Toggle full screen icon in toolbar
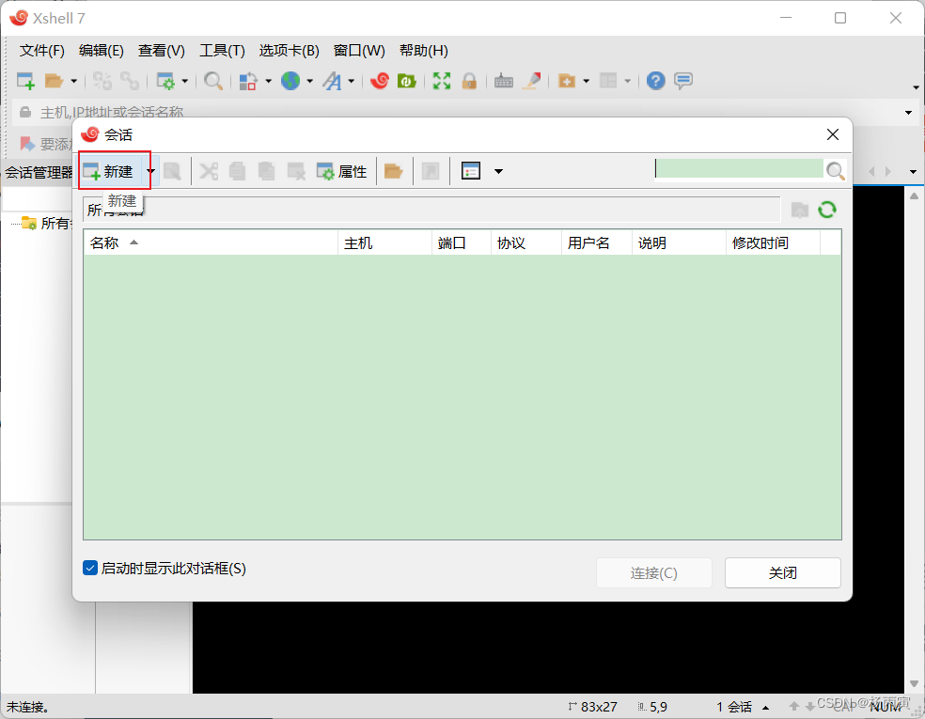This screenshot has height=719, width=925. pyautogui.click(x=441, y=81)
